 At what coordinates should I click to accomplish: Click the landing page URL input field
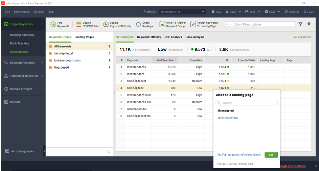pyautogui.click(x=238, y=154)
